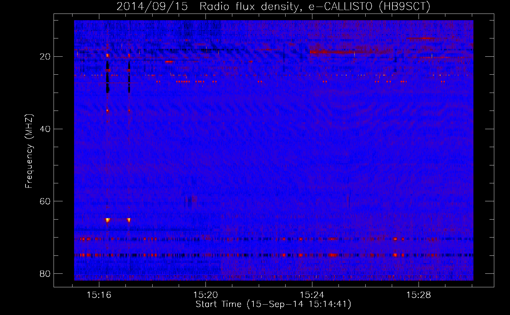This screenshot has height=315, width=510.
Task: Click the 60 frequency tick label
Action: (45, 201)
